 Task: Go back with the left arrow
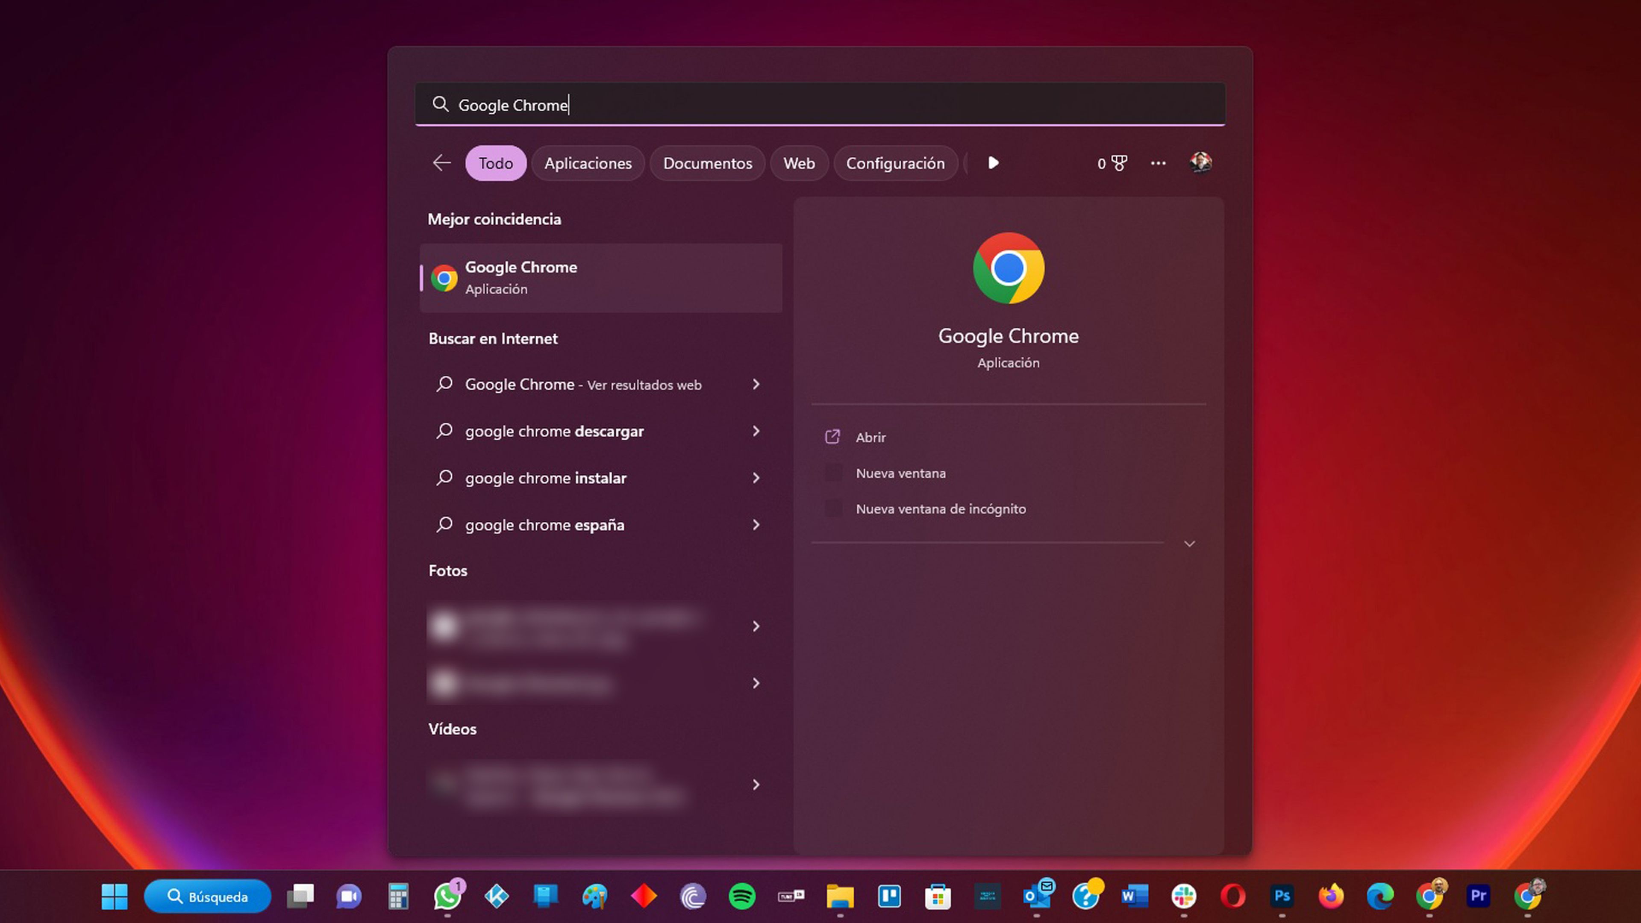pyautogui.click(x=441, y=163)
